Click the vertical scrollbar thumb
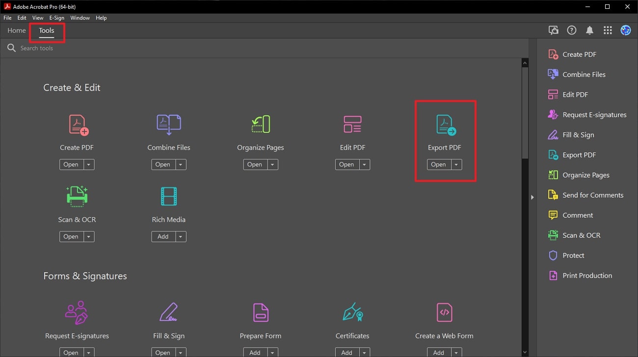638x357 pixels. (525, 113)
